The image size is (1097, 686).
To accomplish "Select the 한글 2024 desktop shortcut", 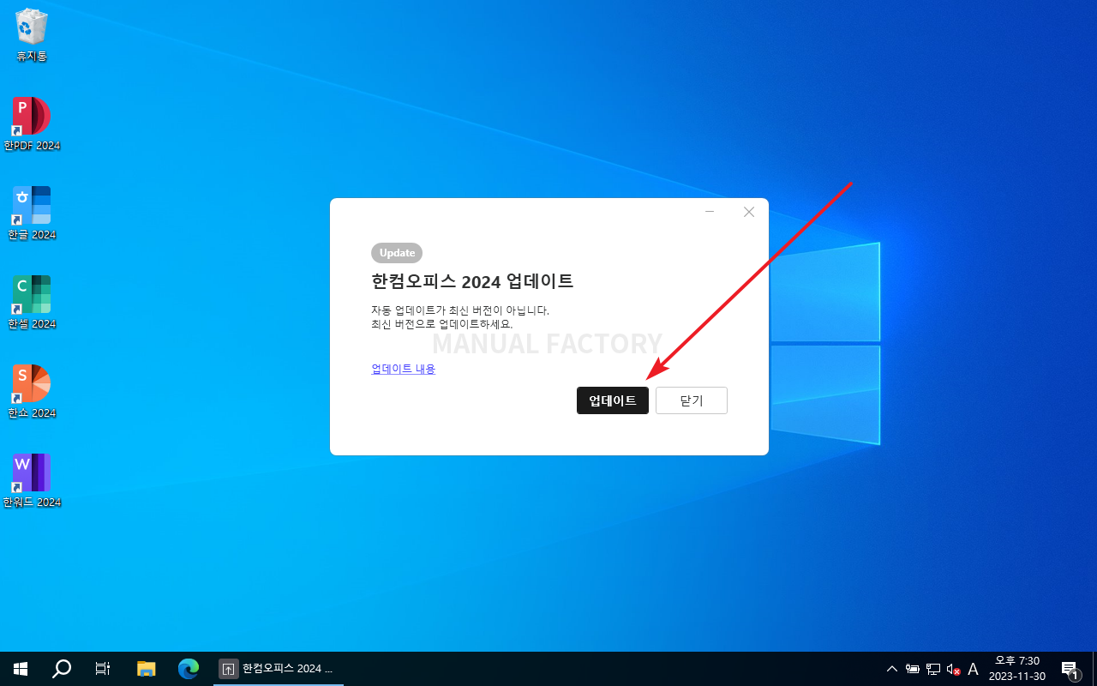I will (x=32, y=214).
